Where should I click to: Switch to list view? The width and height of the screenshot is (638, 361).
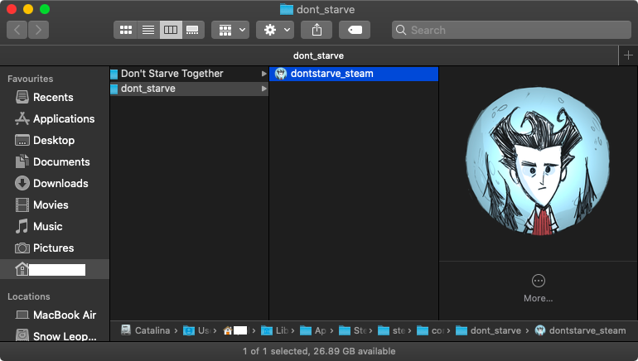(148, 30)
